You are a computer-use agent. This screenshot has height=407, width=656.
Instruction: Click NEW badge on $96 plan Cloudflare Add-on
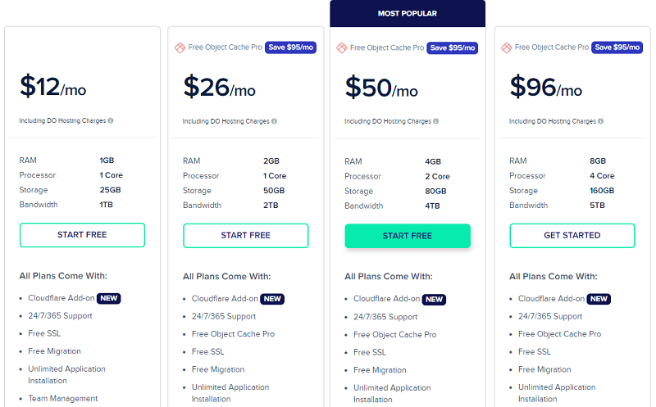(x=599, y=299)
